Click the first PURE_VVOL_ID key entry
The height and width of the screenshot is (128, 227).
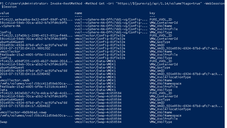click(x=161, y=19)
